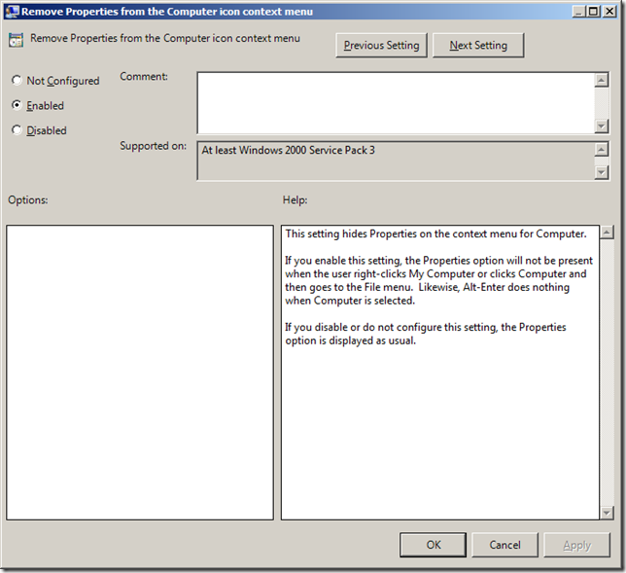
Task: Click the Comment box scroll down arrow
Action: [602, 126]
